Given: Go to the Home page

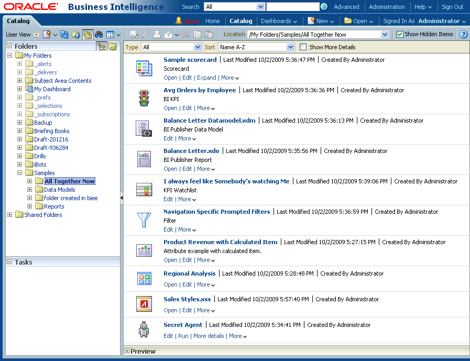Looking at the screenshot, I should 213,21.
